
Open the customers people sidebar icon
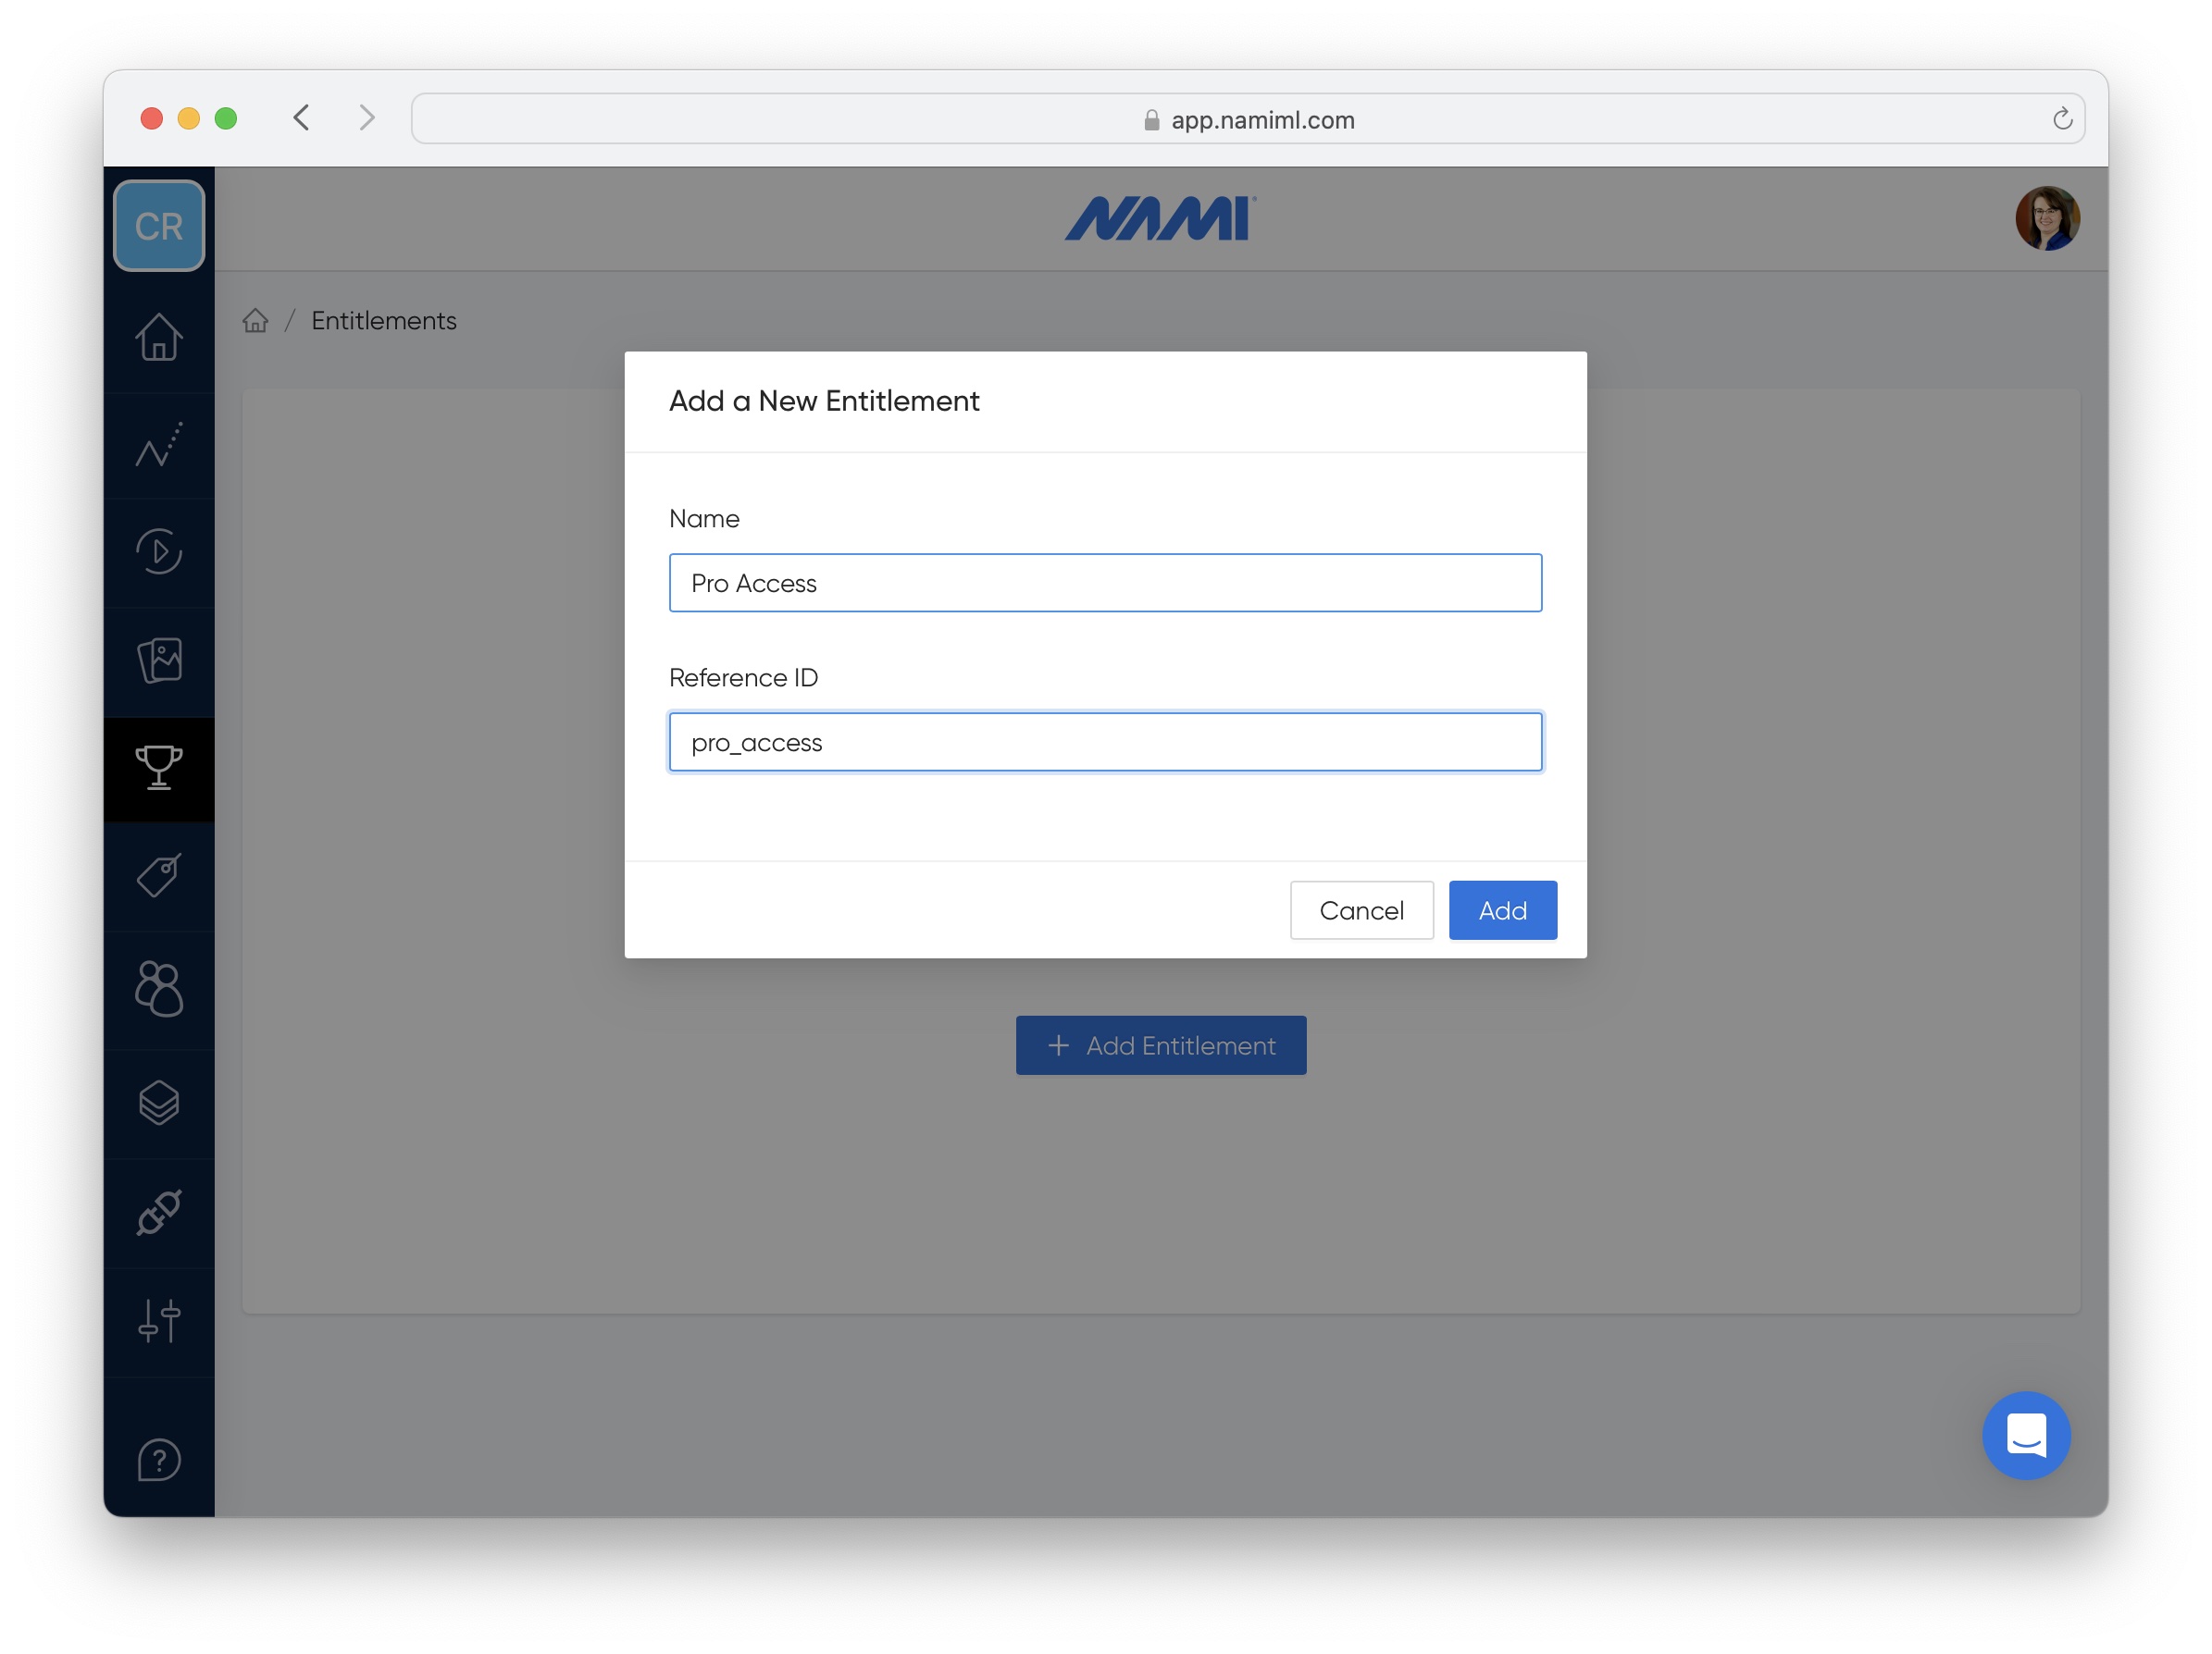[x=158, y=988]
